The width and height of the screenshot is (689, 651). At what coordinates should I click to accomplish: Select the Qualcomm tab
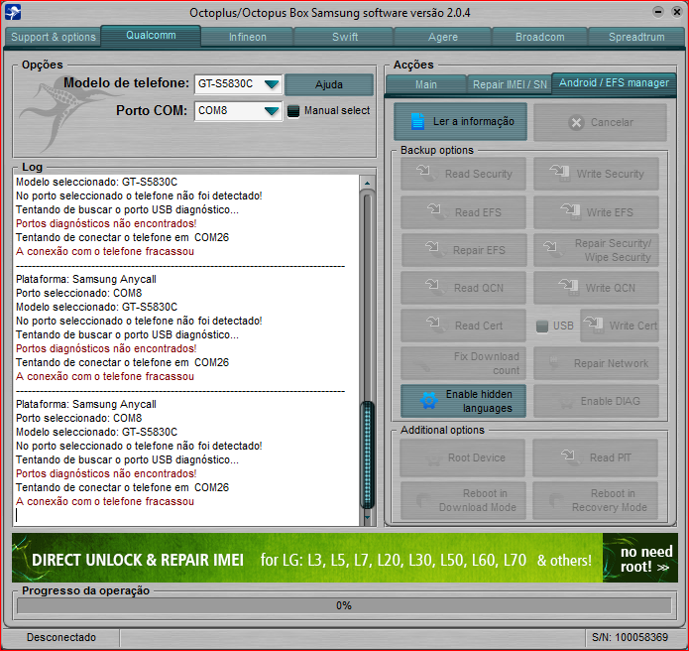pyautogui.click(x=151, y=35)
